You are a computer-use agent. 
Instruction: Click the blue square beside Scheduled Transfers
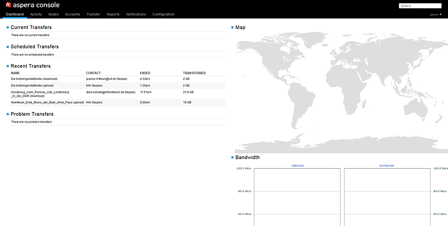click(x=8, y=47)
